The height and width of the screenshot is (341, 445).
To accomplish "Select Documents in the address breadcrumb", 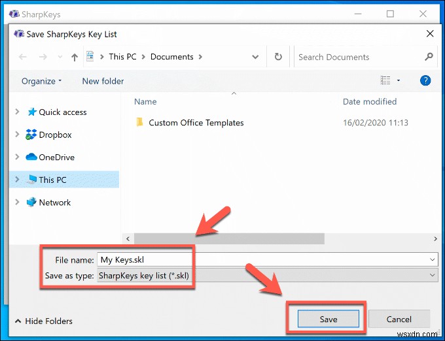I will pyautogui.click(x=172, y=57).
